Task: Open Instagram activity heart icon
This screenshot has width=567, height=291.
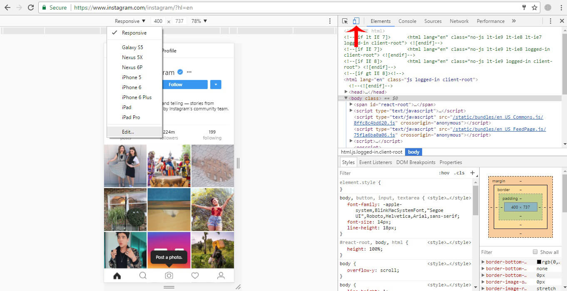Action: tap(195, 276)
